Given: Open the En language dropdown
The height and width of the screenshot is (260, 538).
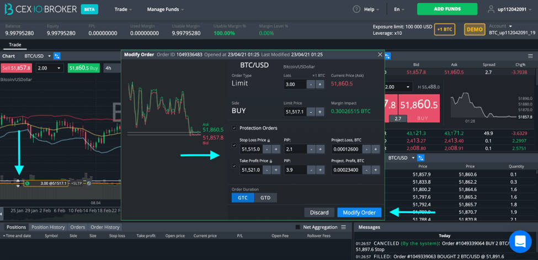Looking at the screenshot, I should tap(399, 9).
